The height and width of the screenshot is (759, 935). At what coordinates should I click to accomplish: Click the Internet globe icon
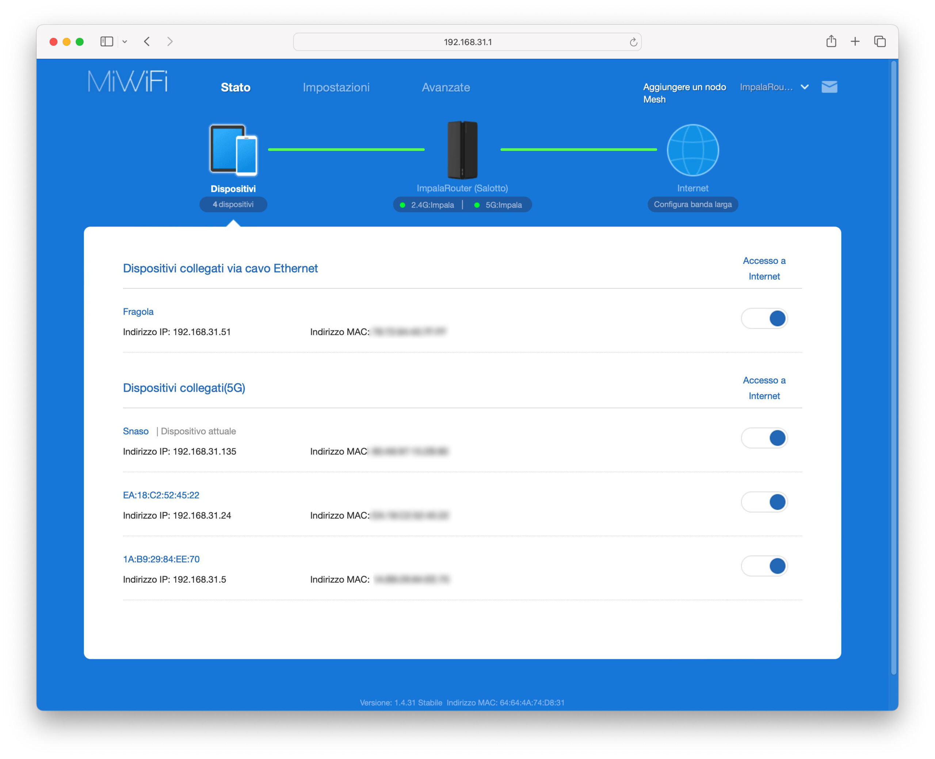point(692,150)
